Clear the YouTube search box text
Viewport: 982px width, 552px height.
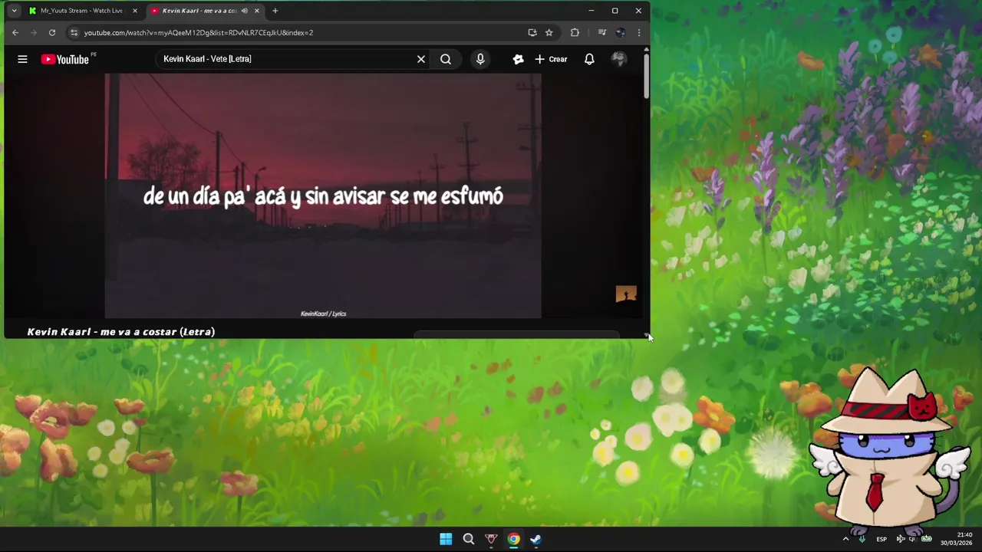[x=420, y=59]
